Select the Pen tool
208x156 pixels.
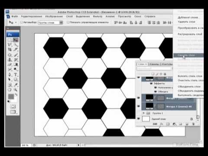click(x=10, y=75)
